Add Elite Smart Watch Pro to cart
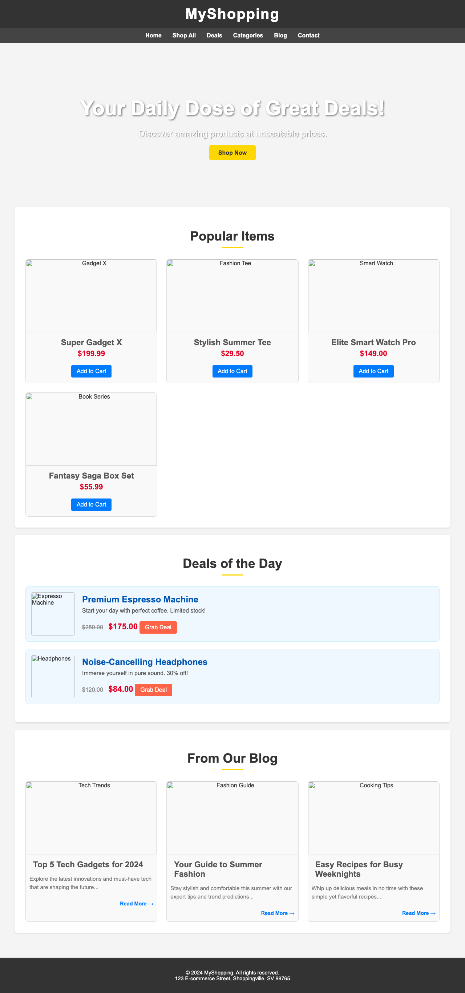 373,371
